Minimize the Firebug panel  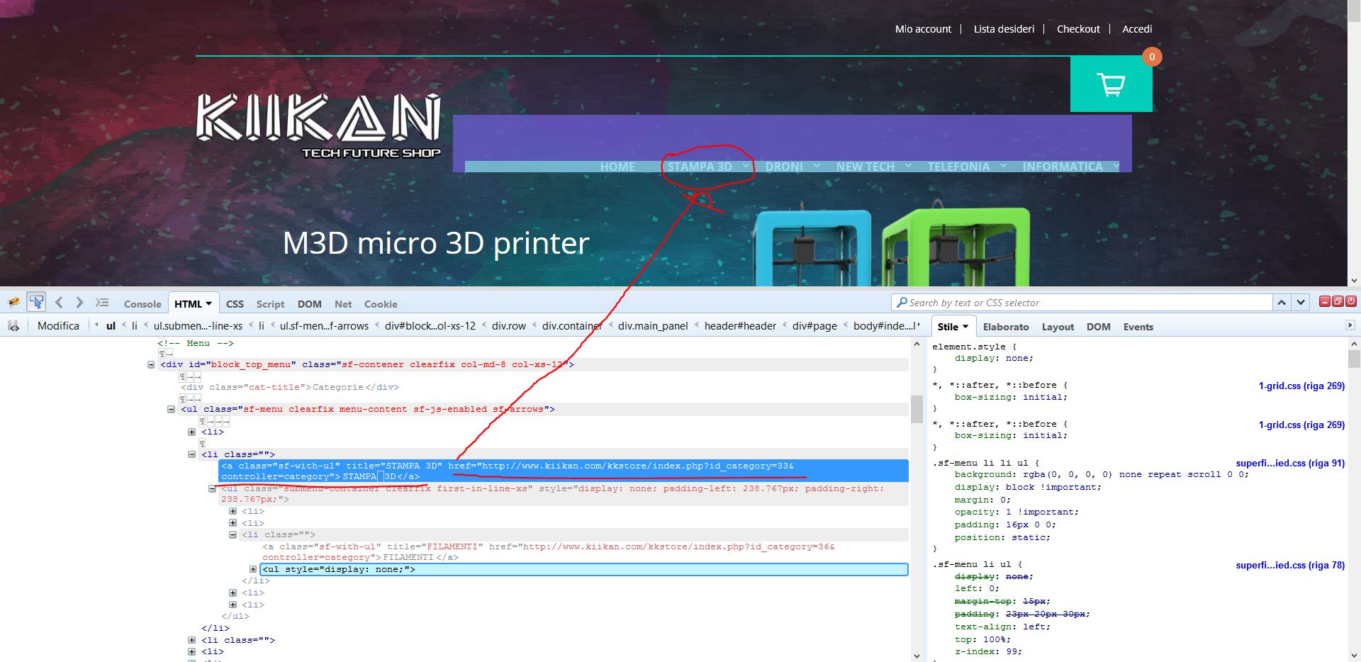(1324, 302)
